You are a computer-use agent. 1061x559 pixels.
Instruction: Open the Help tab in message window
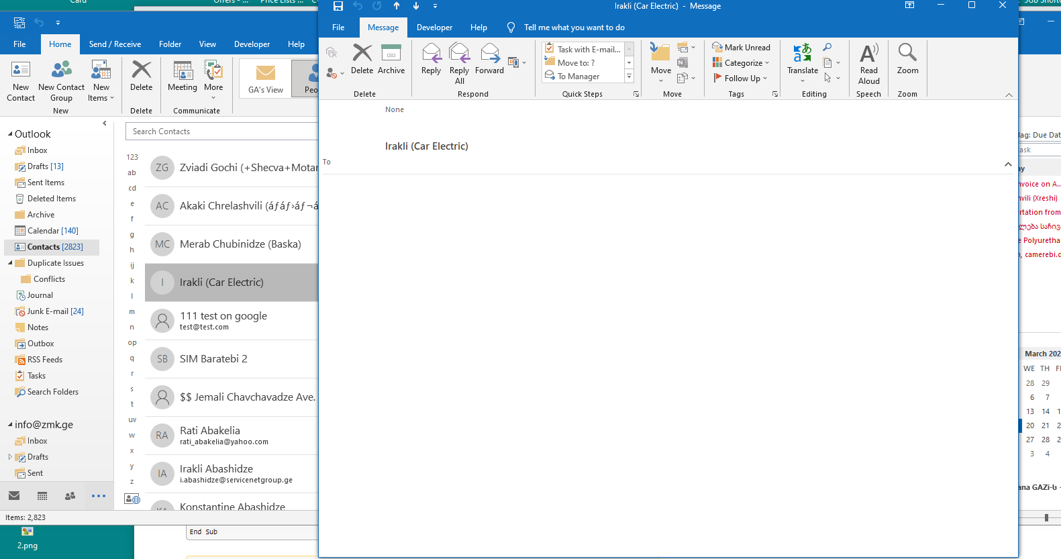(x=478, y=28)
